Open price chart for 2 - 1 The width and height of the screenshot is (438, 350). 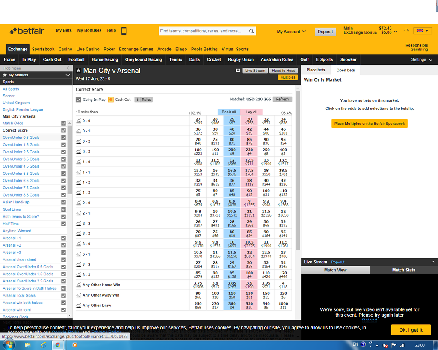coord(79,213)
